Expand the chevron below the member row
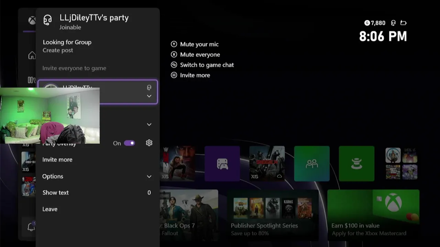Screen dimensions: 440x247 pos(149,125)
